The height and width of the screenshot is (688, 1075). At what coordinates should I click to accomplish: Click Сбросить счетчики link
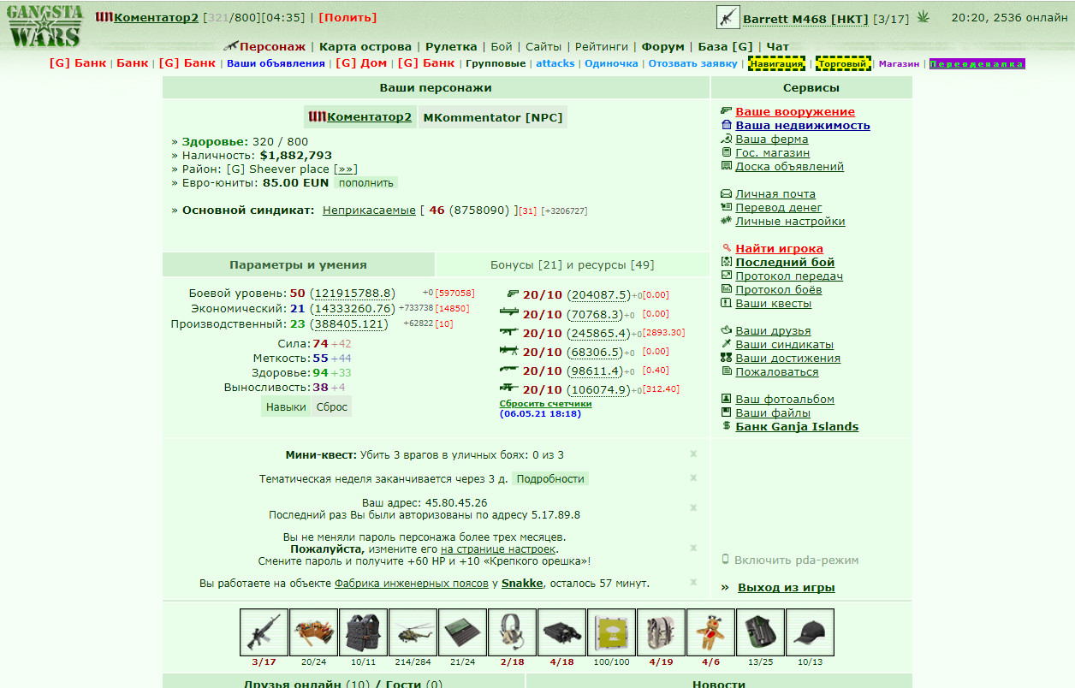pos(545,404)
